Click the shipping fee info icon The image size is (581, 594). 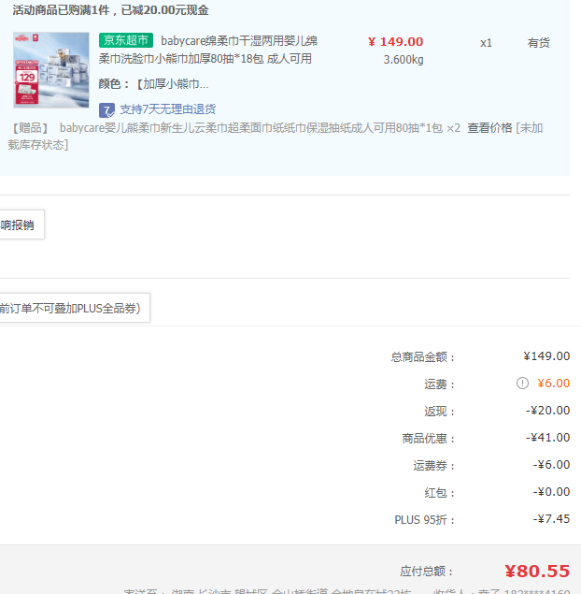[522, 383]
